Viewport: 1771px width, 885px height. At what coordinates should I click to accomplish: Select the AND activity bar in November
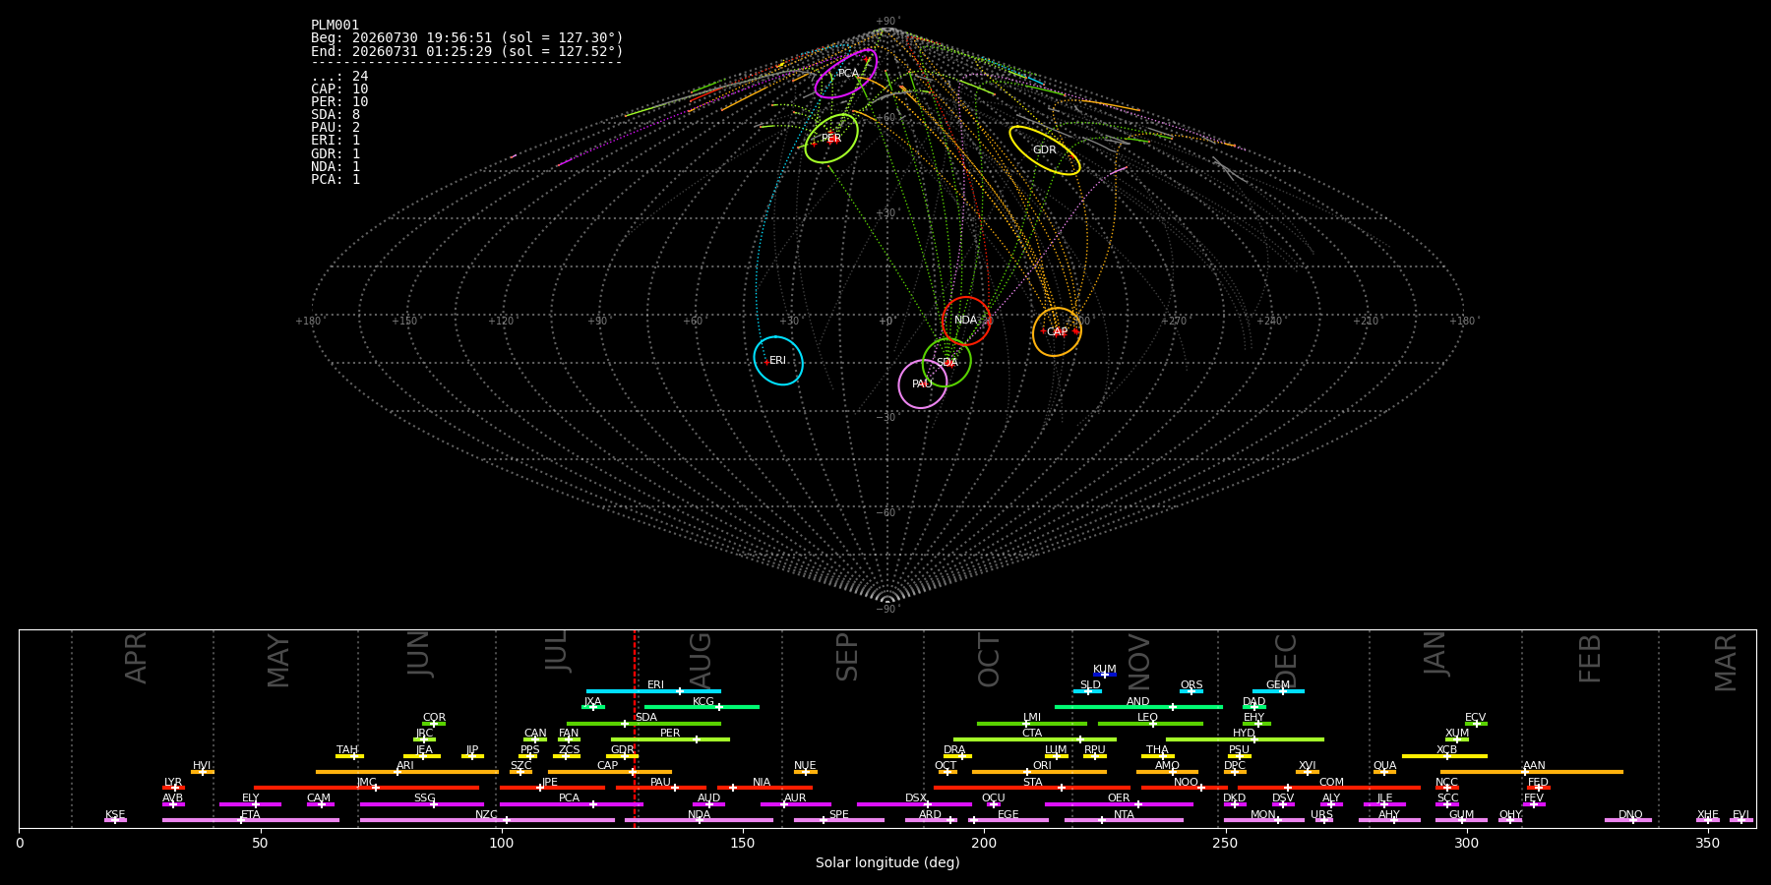click(1138, 707)
